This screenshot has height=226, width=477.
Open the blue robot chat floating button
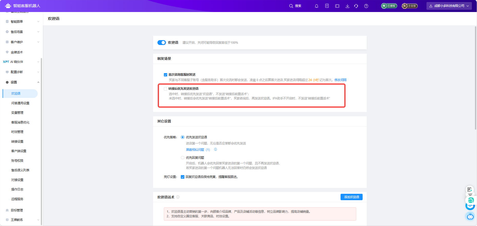[470, 217]
